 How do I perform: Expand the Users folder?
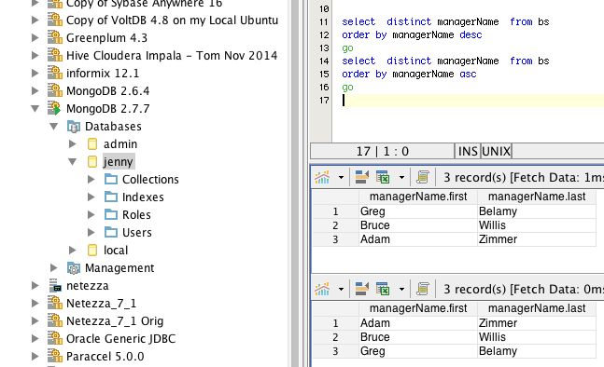point(91,232)
